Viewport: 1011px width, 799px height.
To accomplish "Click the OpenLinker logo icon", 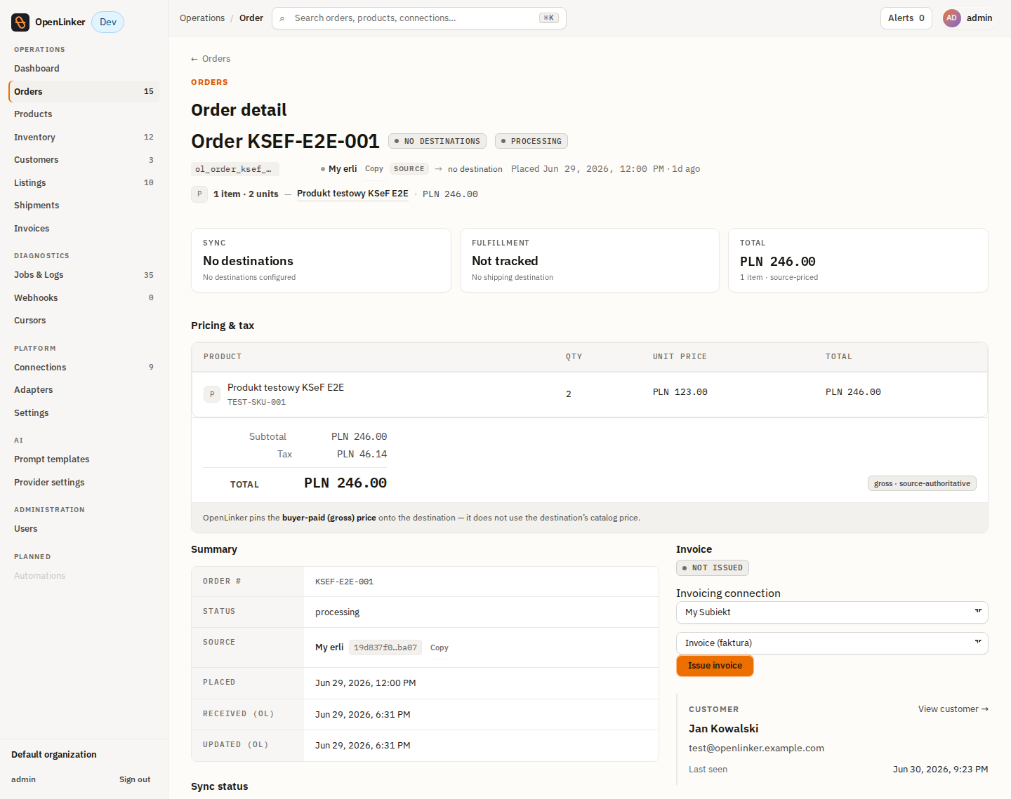I will click(20, 22).
